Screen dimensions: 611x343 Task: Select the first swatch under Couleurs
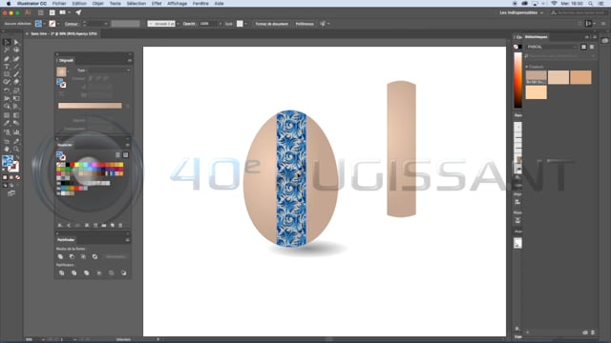537,77
